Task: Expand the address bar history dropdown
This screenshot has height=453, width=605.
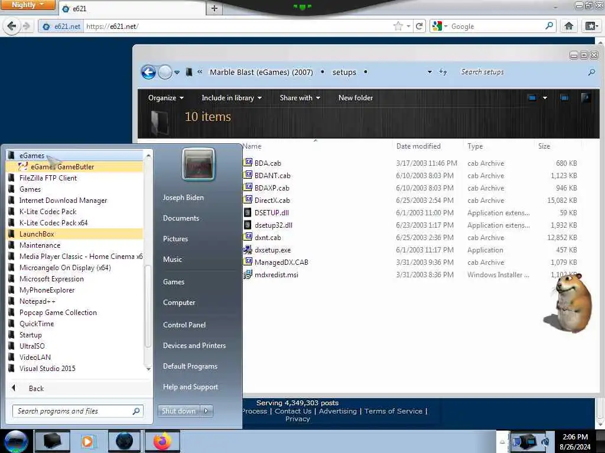Action: (430, 72)
